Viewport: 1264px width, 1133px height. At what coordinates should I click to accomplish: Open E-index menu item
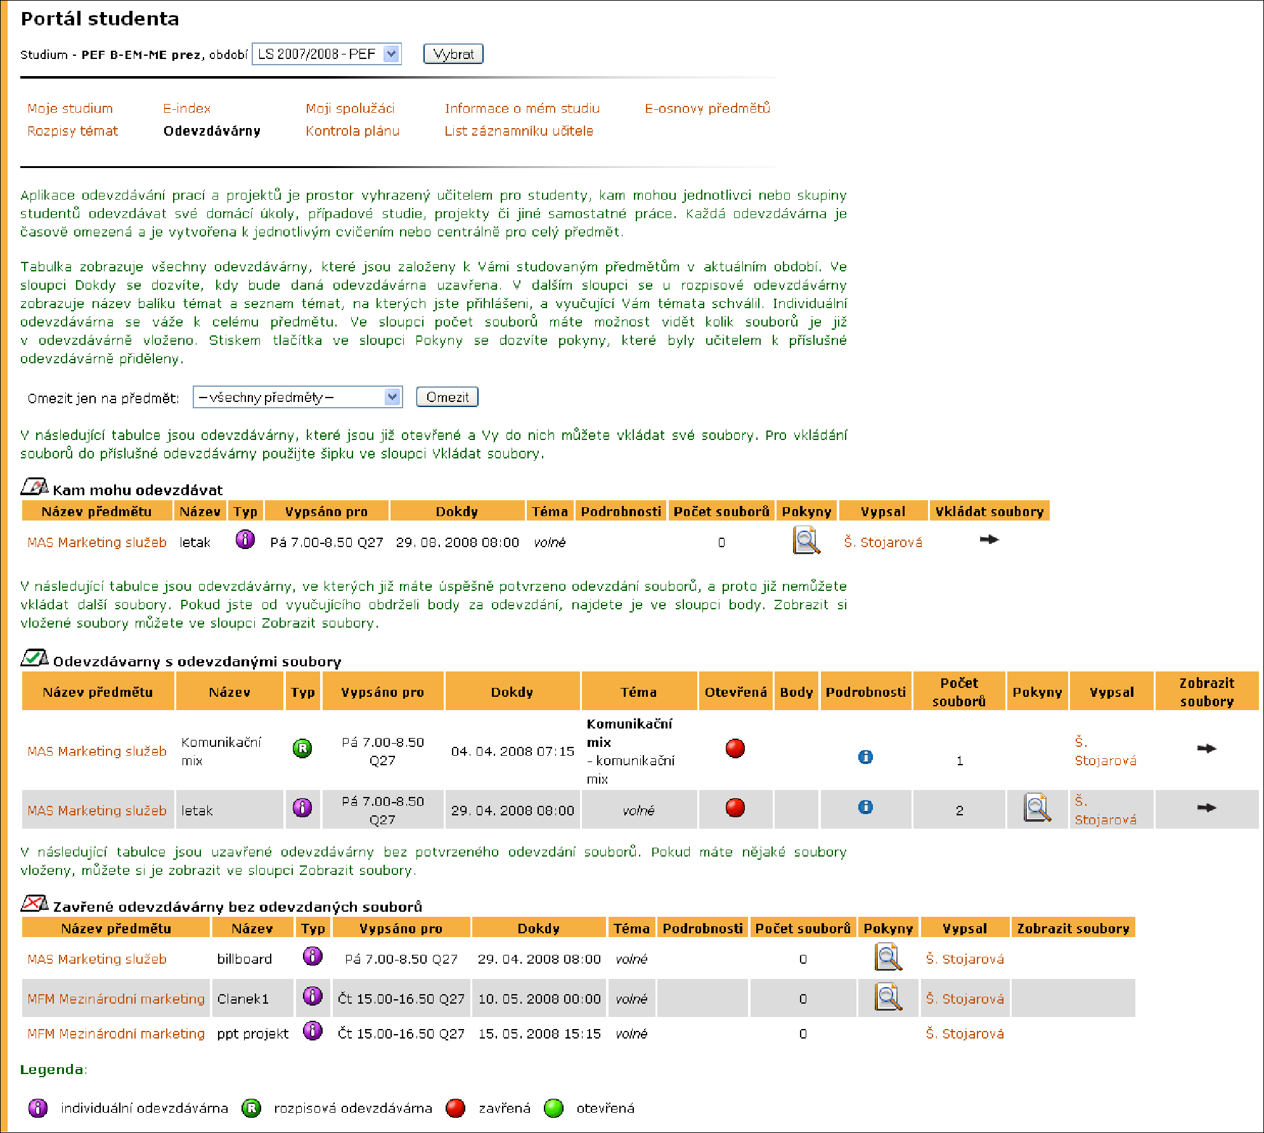click(x=187, y=108)
